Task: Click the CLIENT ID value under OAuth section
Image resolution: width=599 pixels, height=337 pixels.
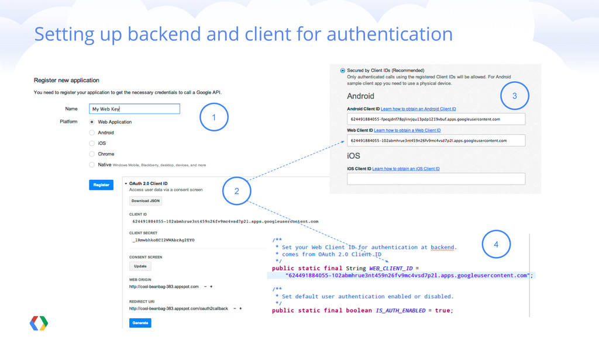Action: [x=225, y=221]
